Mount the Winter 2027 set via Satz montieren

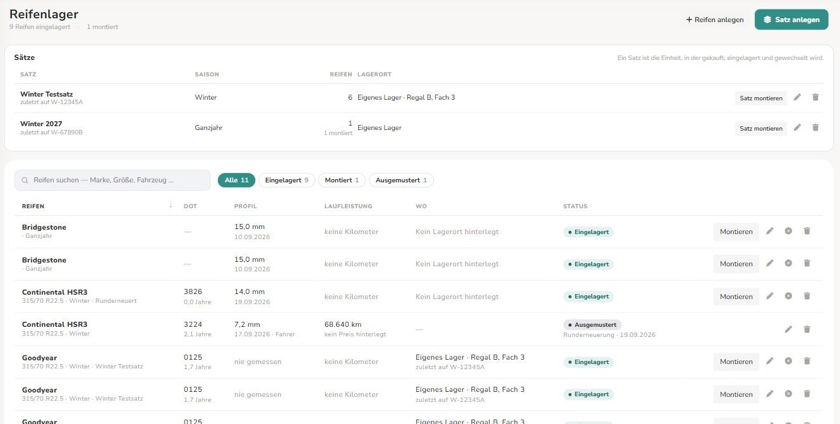[x=761, y=128]
